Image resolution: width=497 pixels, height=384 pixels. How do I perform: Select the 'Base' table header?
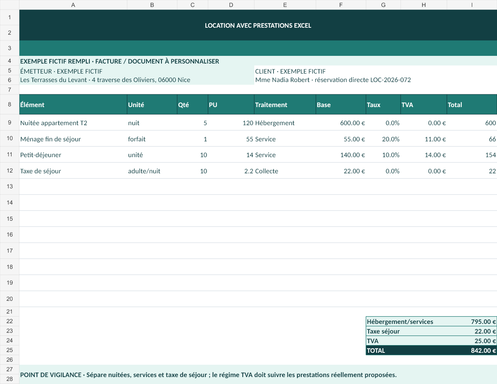pyautogui.click(x=341, y=104)
